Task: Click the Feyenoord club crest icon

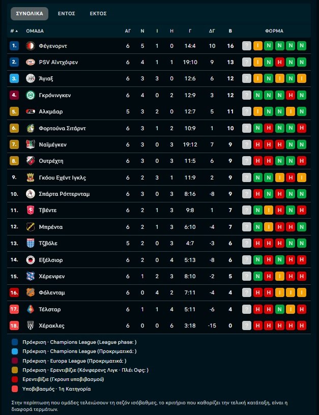Action: [x=30, y=46]
